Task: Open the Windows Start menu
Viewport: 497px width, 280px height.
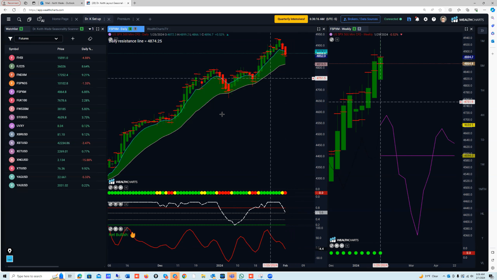Action: click(4, 276)
